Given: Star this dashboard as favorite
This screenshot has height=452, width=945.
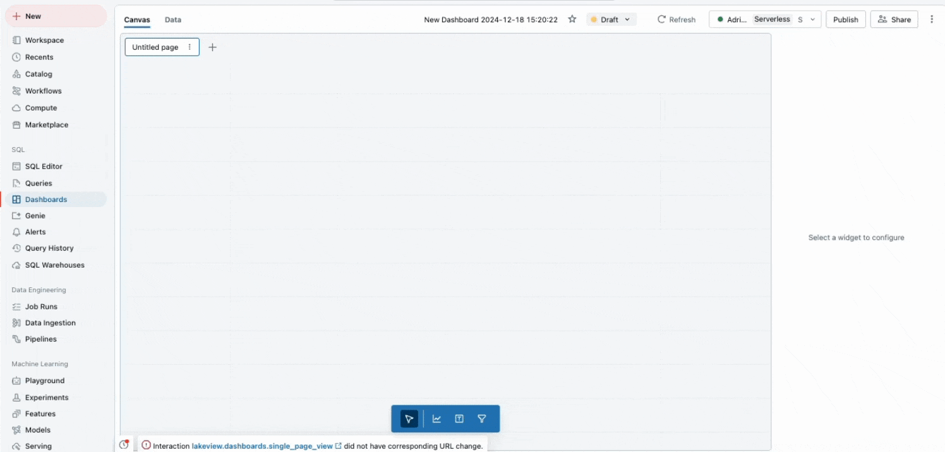Looking at the screenshot, I should (572, 20).
